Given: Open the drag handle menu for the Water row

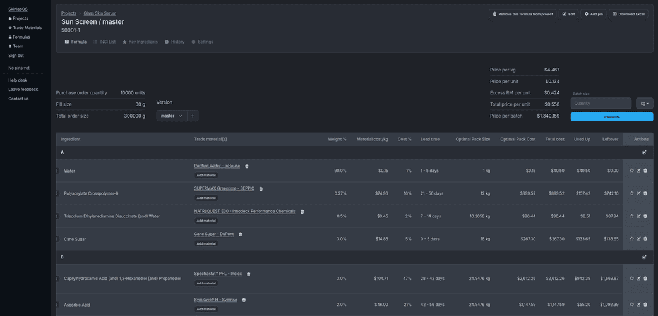Looking at the screenshot, I should point(57,171).
